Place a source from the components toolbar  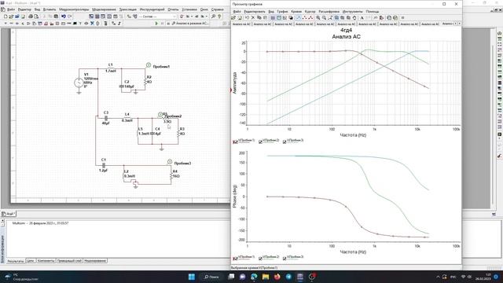coord(6,24)
